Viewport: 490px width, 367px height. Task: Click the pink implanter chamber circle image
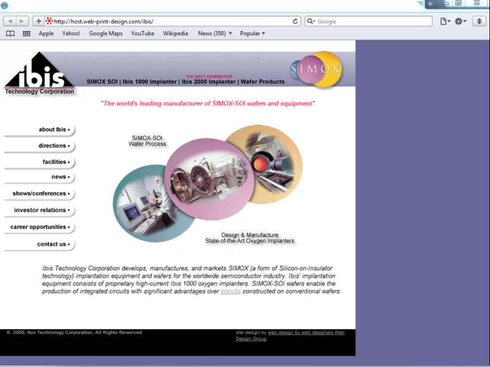click(209, 179)
